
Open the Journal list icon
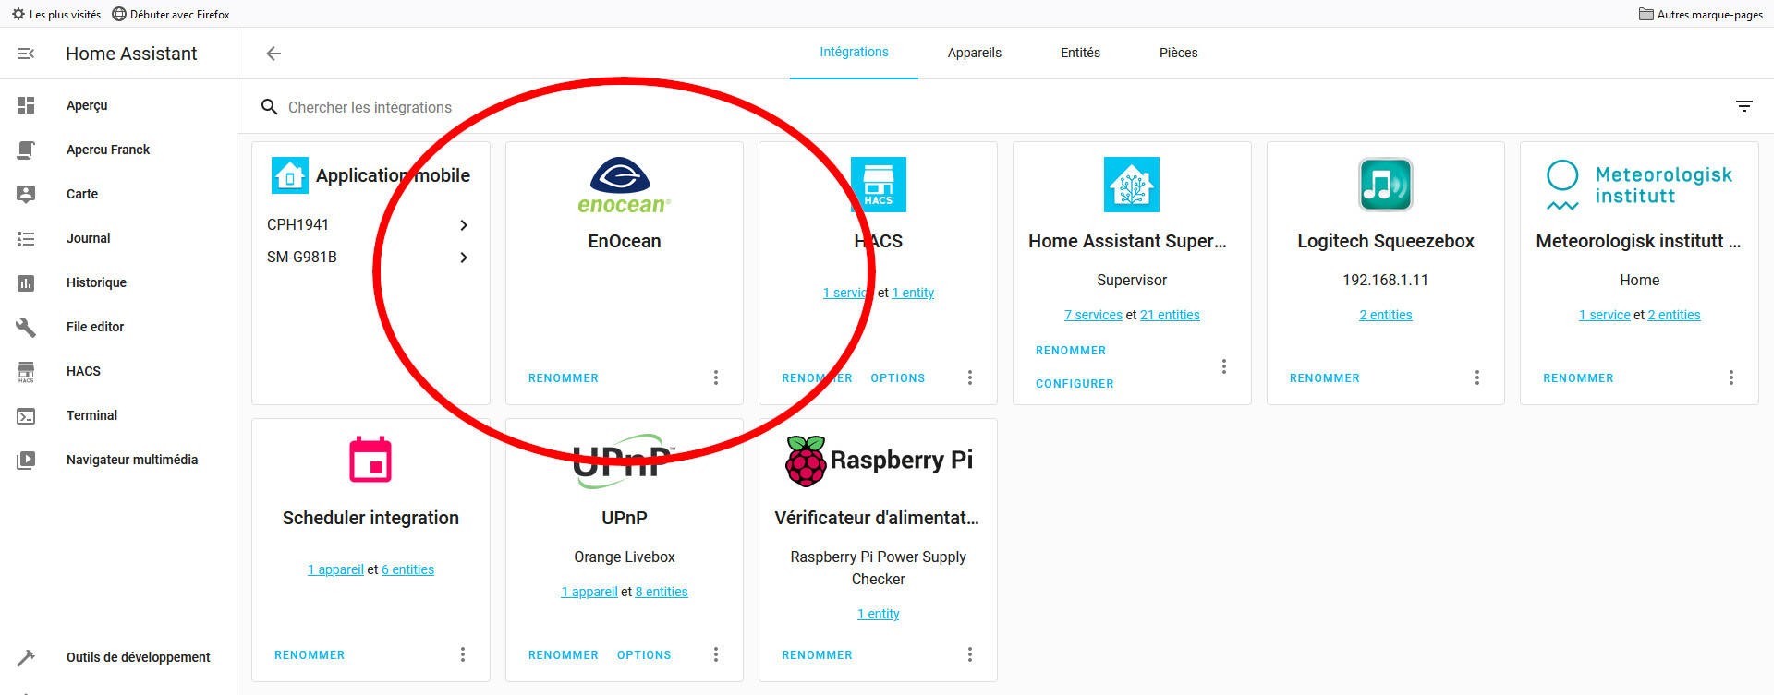pos(26,238)
